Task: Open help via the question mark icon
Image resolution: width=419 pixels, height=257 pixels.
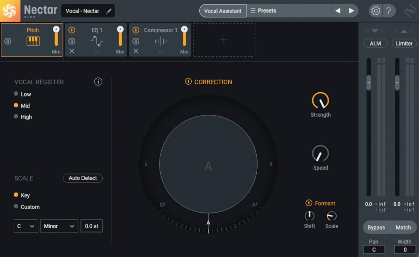Action: point(388,11)
